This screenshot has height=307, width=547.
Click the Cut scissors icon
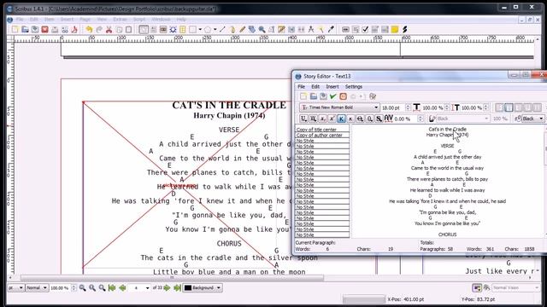(x=109, y=30)
